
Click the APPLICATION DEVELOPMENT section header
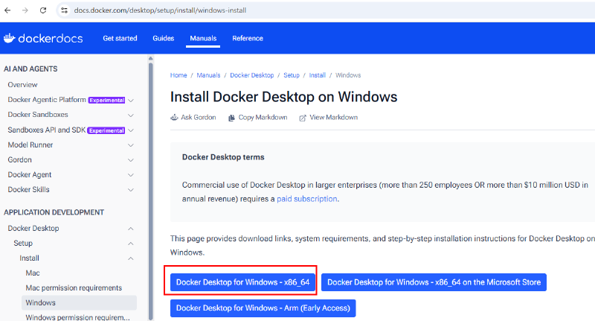pyautogui.click(x=54, y=212)
